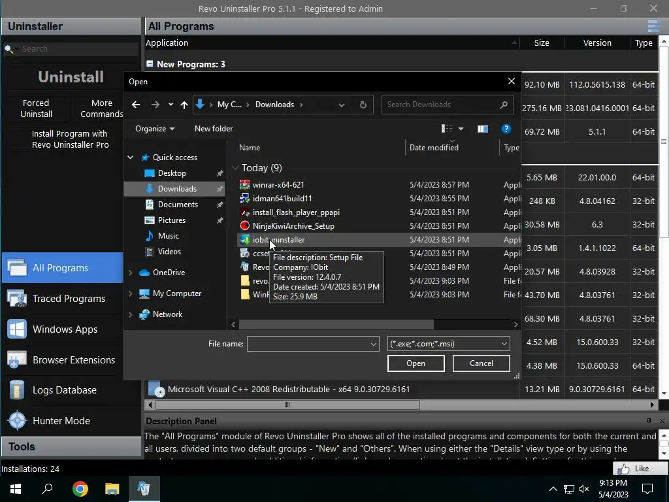Select Pictures in the navigation tree
This screenshot has width=669, height=502.
click(x=172, y=220)
